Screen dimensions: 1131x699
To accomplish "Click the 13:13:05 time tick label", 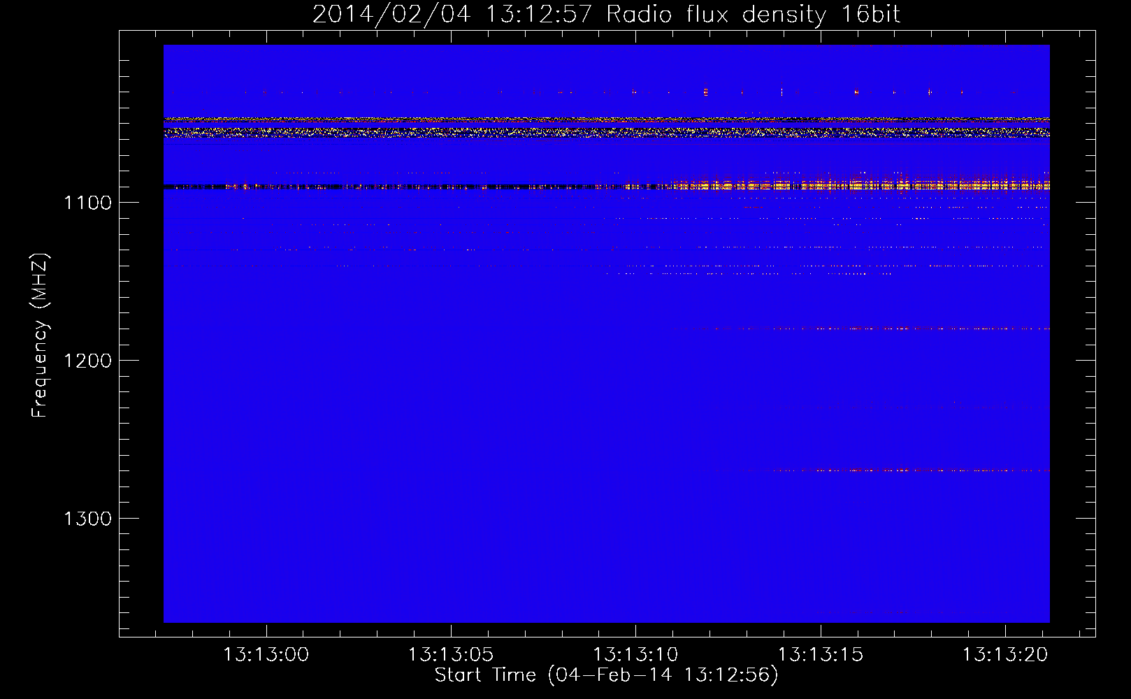I will (451, 655).
